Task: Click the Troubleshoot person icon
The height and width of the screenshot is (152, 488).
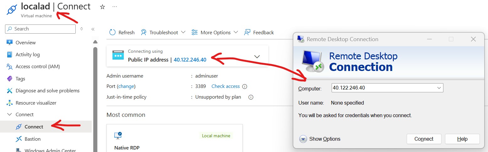Action: 144,32
